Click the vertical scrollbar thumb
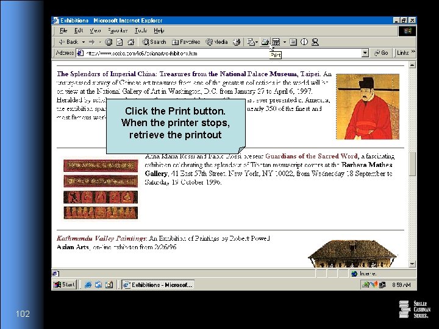This screenshot has width=439, height=329. point(412,164)
